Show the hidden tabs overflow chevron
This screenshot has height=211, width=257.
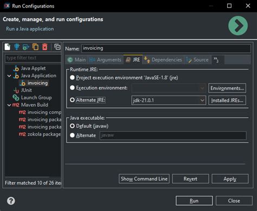[x=216, y=60]
